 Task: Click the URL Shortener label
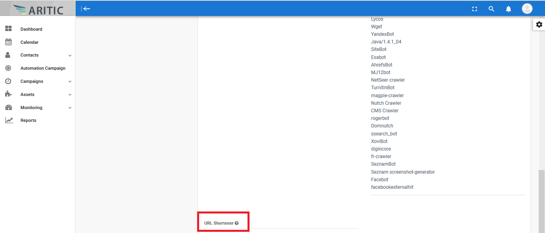click(x=219, y=223)
